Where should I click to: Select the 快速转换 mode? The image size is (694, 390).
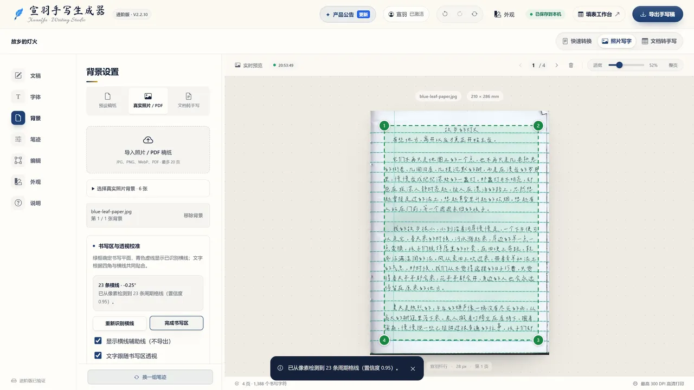[x=577, y=41]
